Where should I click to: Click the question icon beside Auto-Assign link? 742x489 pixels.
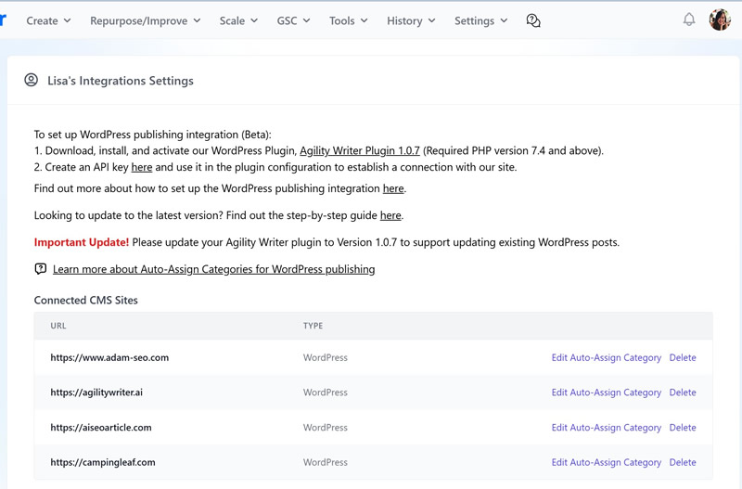click(x=41, y=269)
